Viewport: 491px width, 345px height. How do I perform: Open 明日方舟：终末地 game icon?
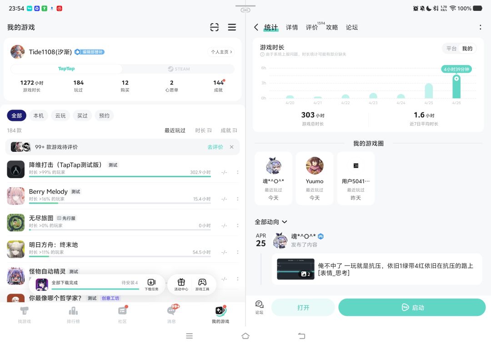15,249
